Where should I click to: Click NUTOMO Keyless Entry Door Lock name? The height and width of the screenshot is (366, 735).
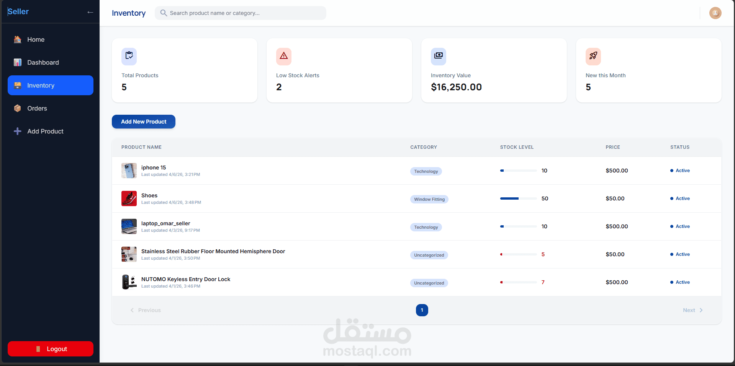click(x=186, y=279)
